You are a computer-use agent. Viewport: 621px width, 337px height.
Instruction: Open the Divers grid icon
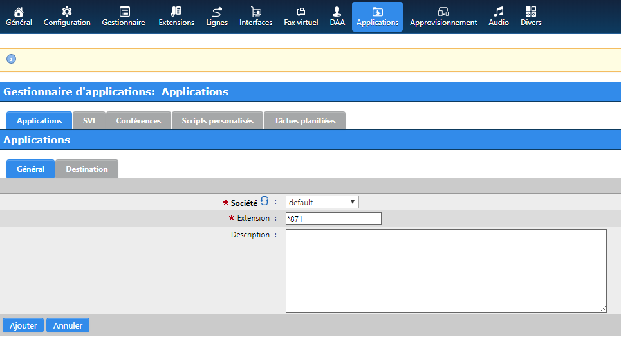[531, 12]
